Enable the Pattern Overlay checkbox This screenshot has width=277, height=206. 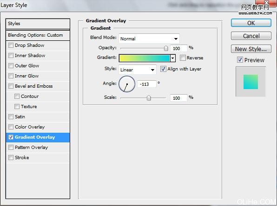click(11, 148)
